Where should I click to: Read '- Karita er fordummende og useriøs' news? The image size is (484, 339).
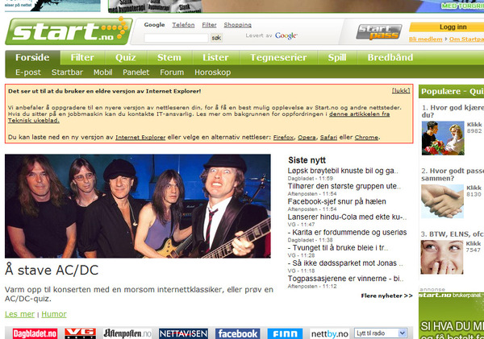click(347, 233)
